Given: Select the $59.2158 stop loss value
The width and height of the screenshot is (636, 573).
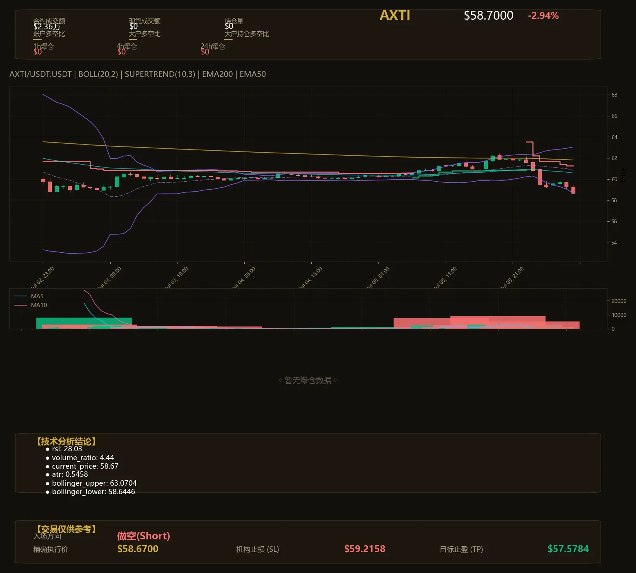Looking at the screenshot, I should click(x=365, y=549).
